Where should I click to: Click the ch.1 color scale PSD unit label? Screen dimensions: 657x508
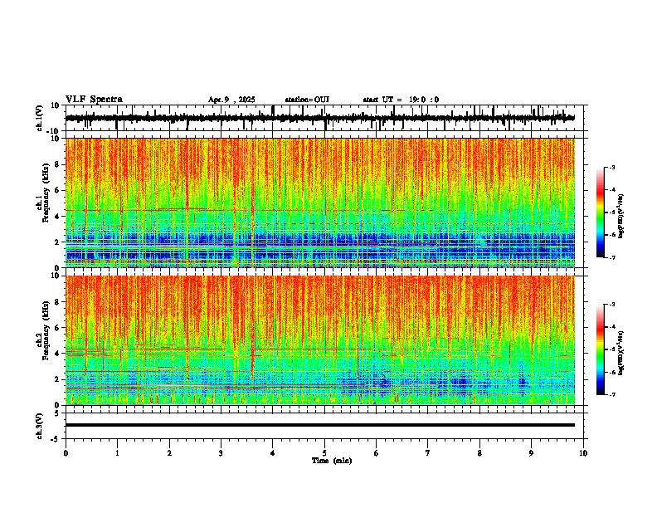pos(621,217)
